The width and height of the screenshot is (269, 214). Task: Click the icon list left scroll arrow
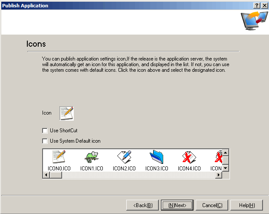(46, 175)
